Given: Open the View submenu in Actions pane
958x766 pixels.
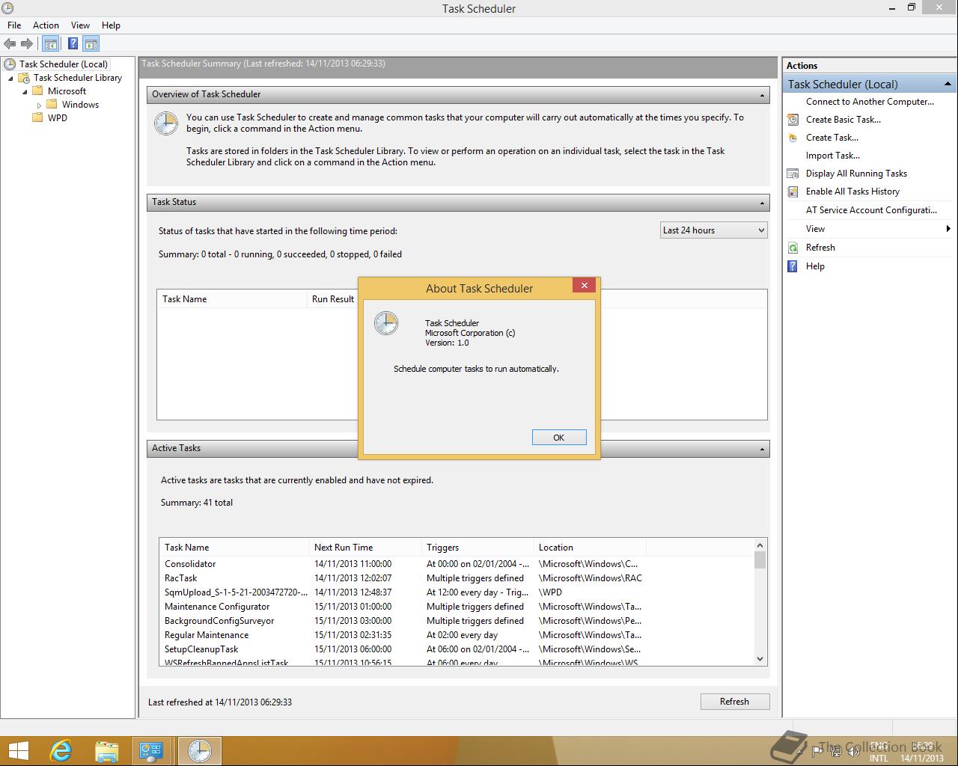Looking at the screenshot, I should click(869, 229).
